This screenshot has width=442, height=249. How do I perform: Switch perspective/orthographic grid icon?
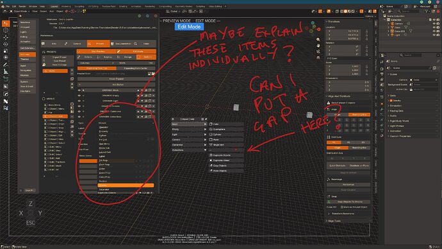point(318,57)
